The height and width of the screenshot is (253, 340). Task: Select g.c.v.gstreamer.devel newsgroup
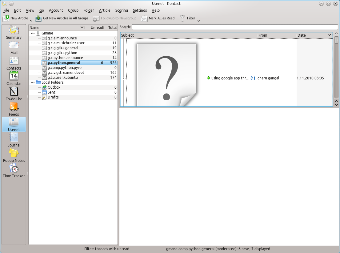(66, 73)
